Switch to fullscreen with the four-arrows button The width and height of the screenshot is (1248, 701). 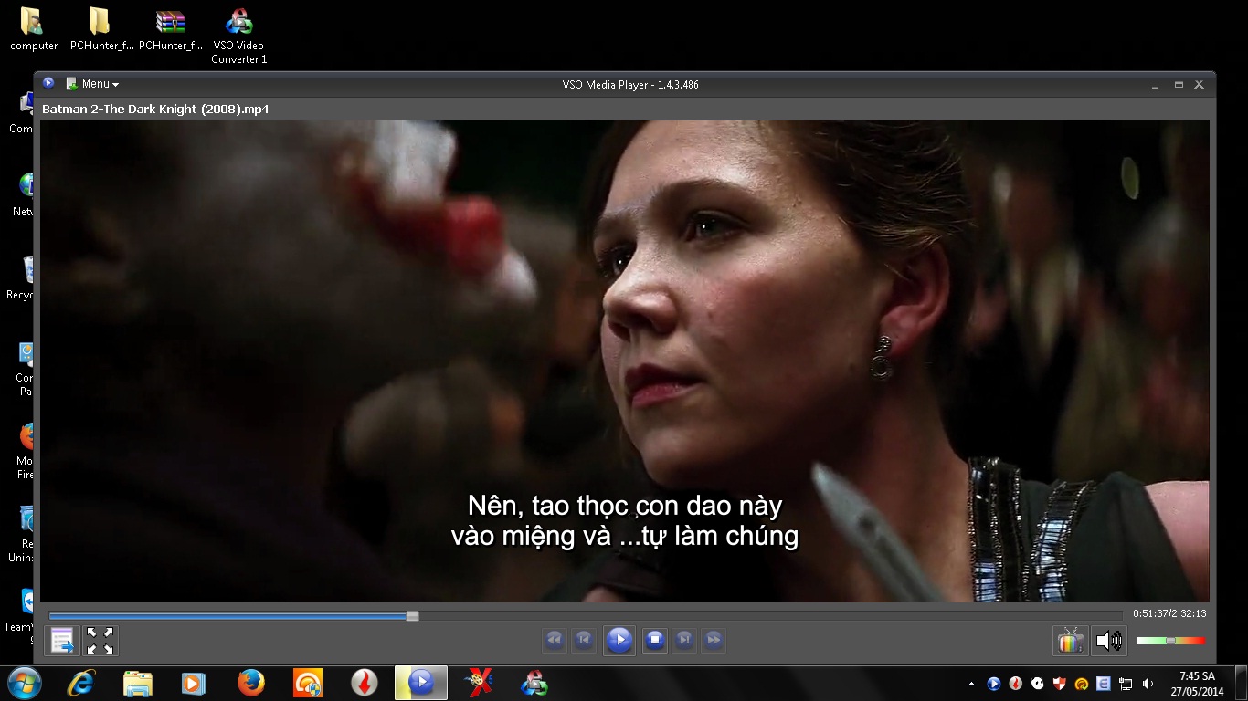[100, 641]
